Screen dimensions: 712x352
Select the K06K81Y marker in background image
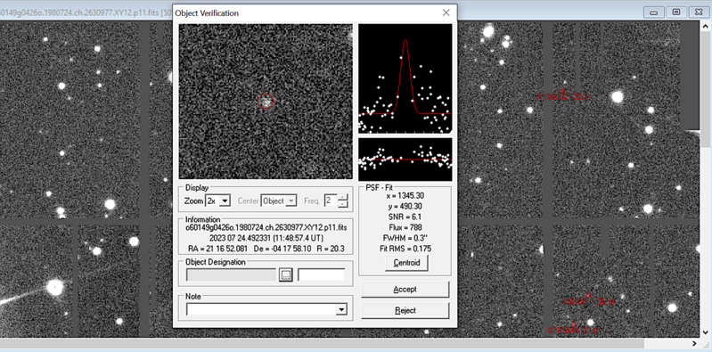pyautogui.click(x=588, y=302)
